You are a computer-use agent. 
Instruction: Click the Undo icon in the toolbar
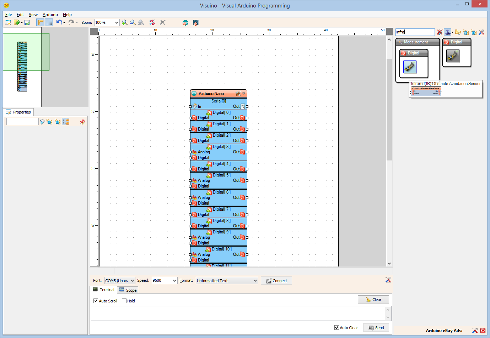[x=58, y=22]
